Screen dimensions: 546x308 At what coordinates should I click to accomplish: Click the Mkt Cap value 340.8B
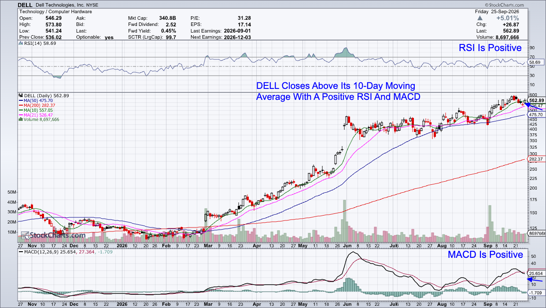[167, 18]
